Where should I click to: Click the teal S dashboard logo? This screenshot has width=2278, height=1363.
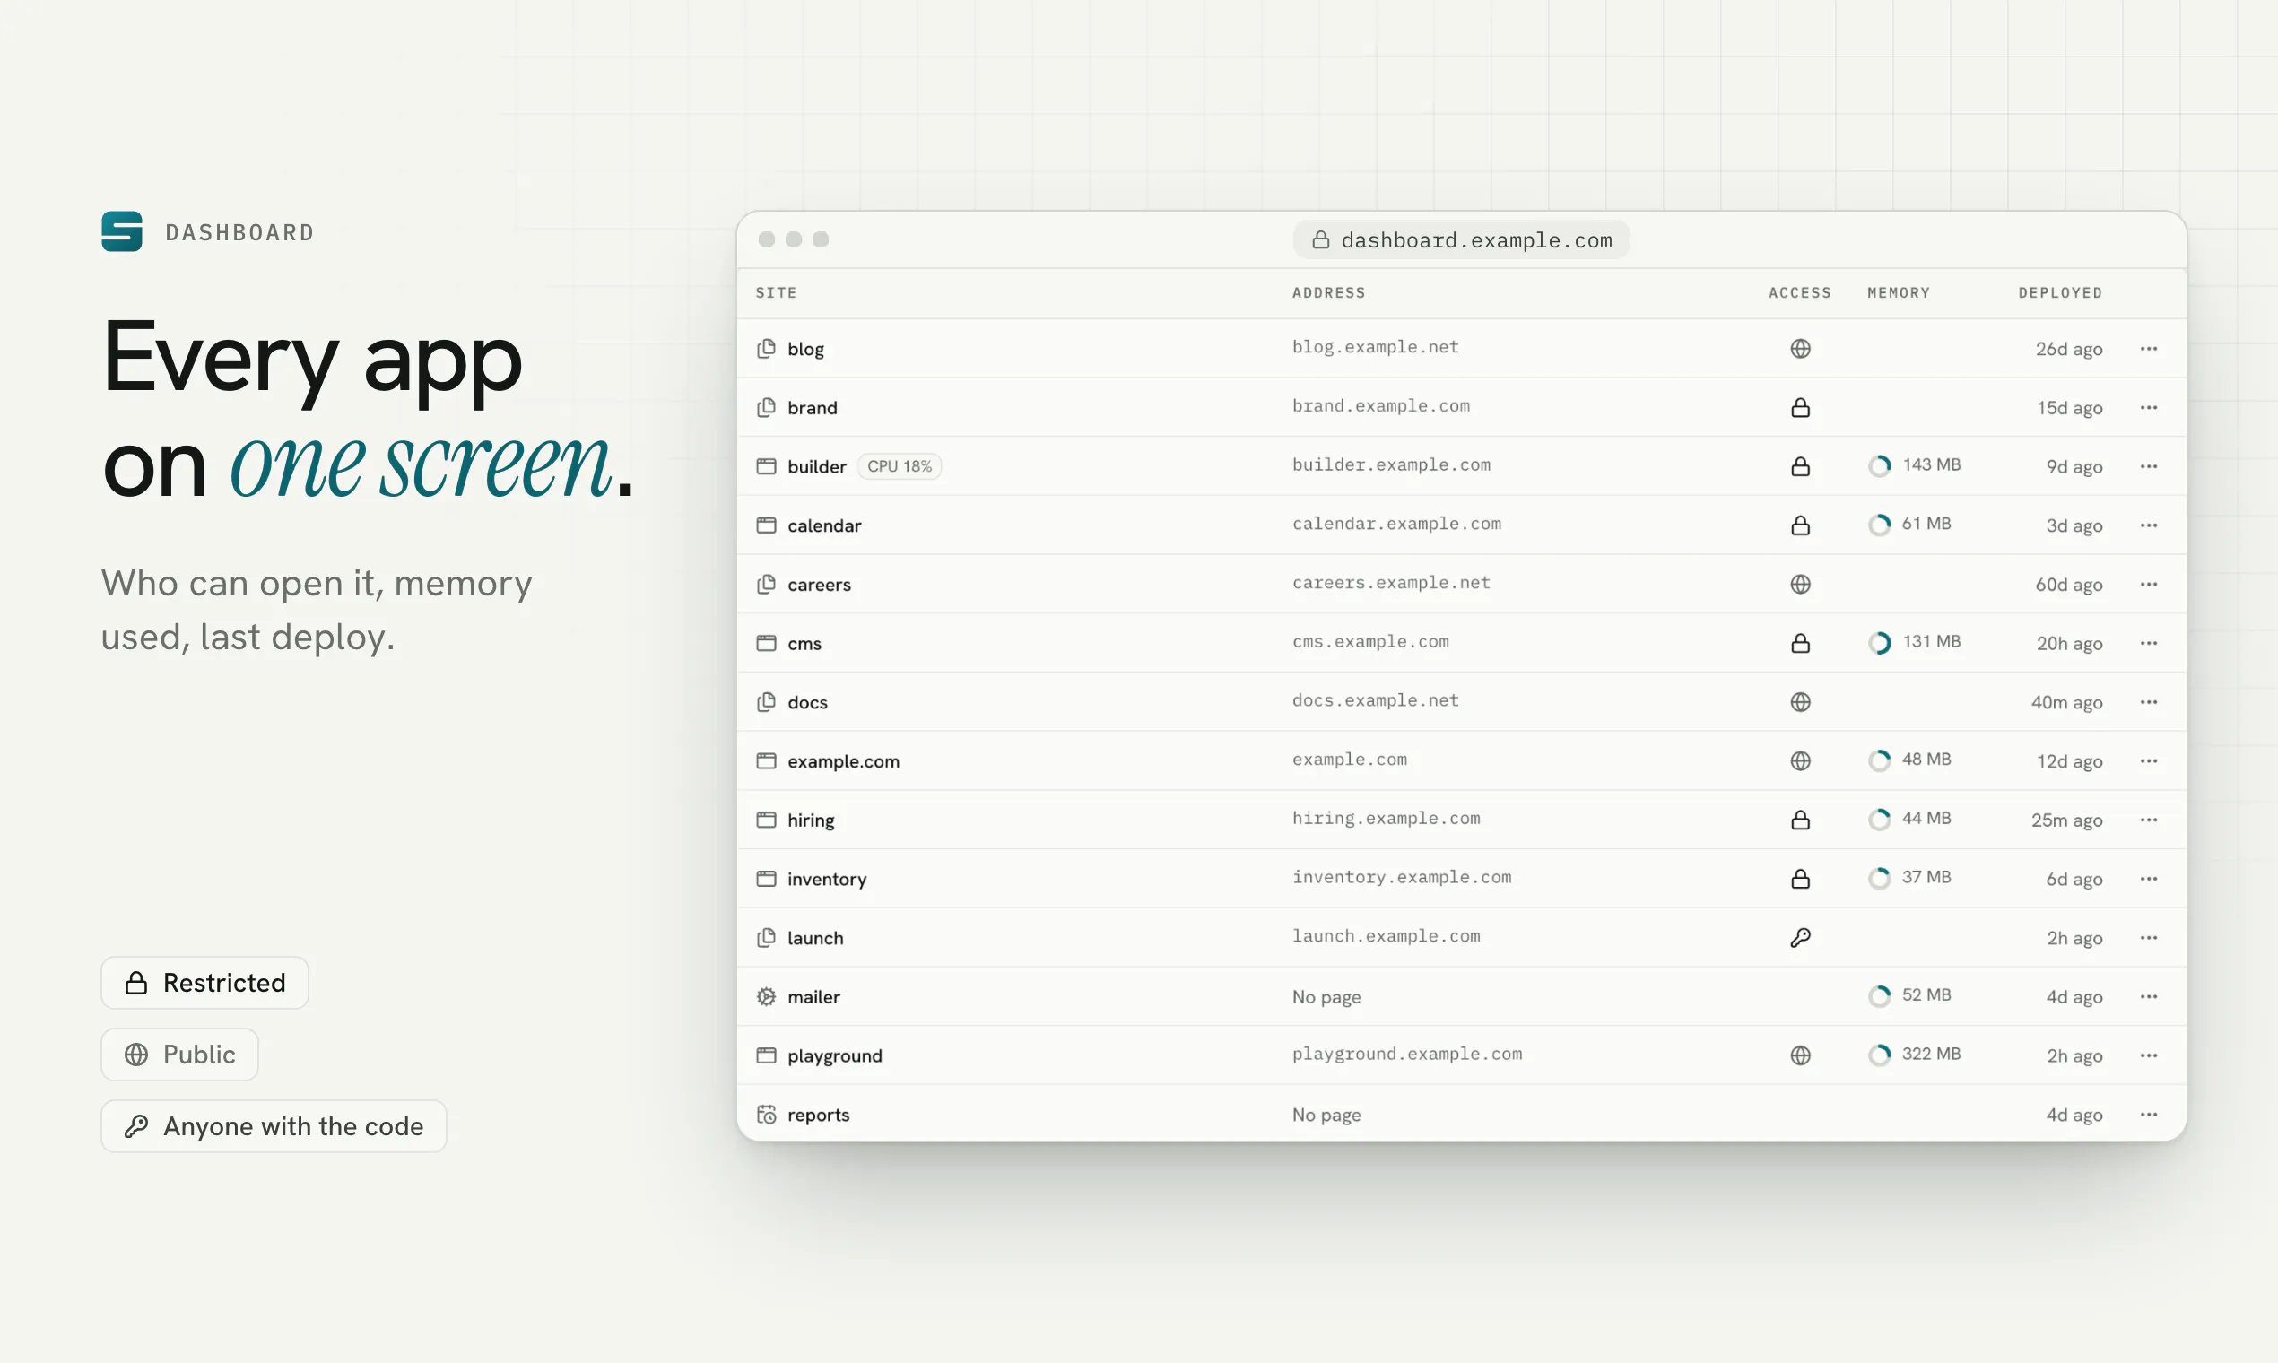coord(121,231)
